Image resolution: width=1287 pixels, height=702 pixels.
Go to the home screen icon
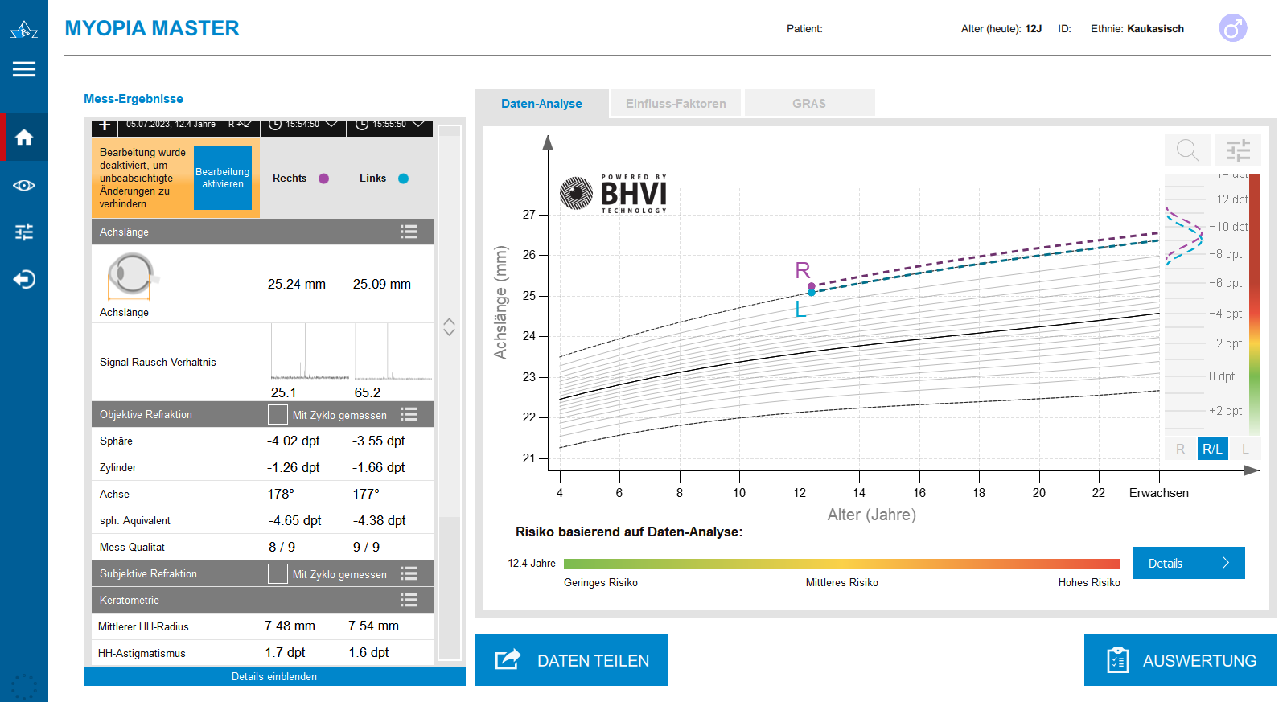point(24,138)
